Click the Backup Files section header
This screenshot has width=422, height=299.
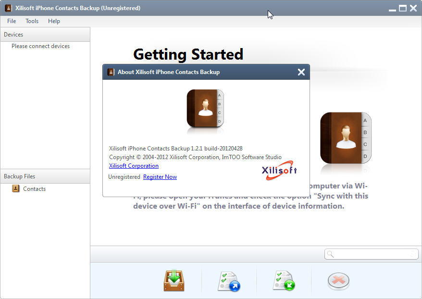(x=20, y=176)
